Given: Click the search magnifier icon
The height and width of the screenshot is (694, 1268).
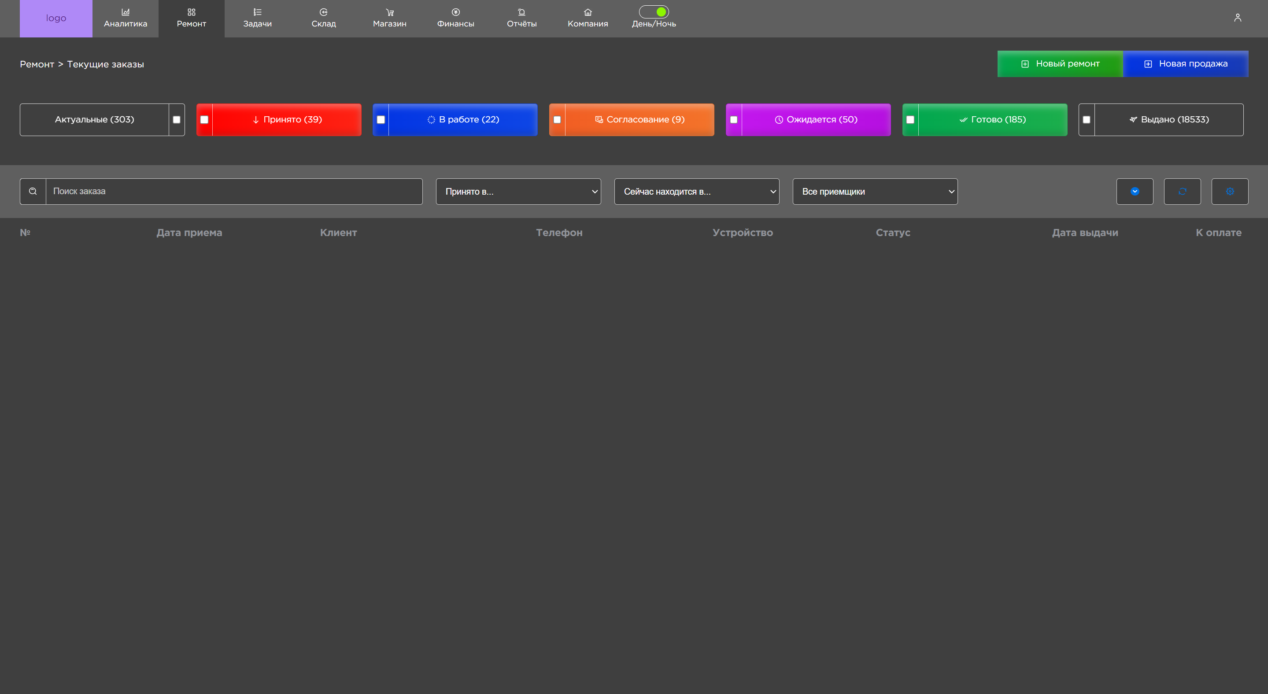Looking at the screenshot, I should (33, 192).
